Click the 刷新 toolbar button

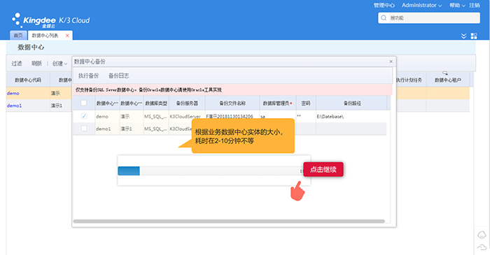36,64
